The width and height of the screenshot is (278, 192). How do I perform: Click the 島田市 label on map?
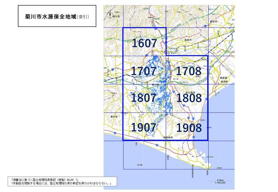(188, 40)
